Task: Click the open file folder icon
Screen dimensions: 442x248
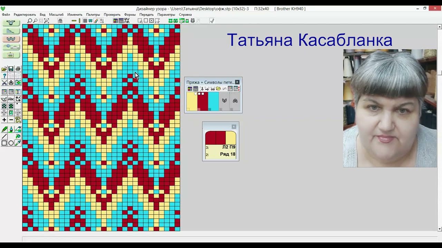Action: [4, 69]
